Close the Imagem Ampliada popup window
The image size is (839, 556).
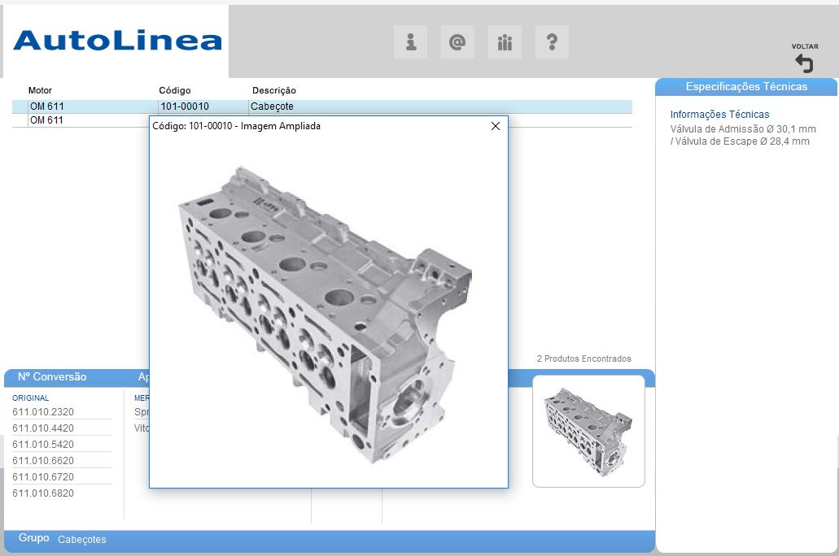495,126
